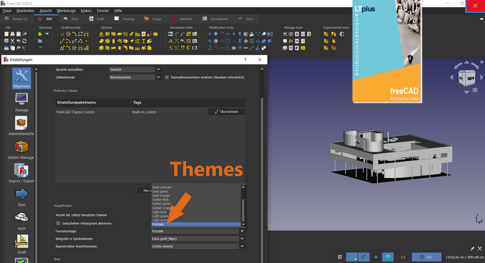Open the Addon Manager preferences category

click(x=21, y=150)
